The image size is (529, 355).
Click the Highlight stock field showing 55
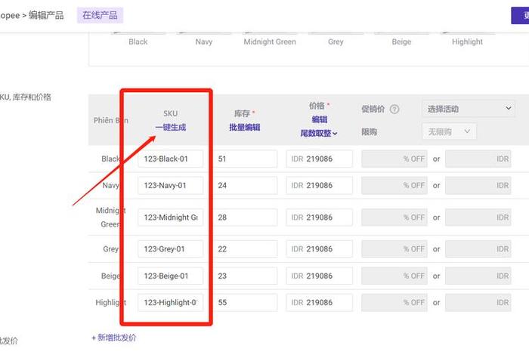click(x=246, y=303)
